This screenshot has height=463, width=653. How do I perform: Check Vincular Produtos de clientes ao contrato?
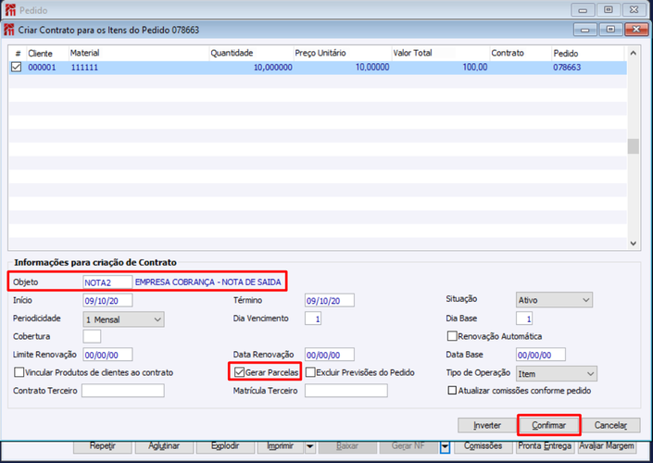click(19, 372)
